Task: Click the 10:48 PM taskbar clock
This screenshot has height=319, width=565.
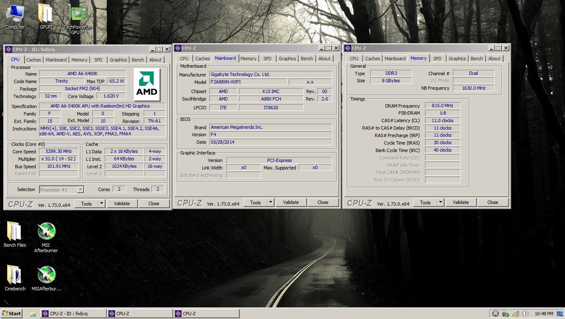Action: 544,314
